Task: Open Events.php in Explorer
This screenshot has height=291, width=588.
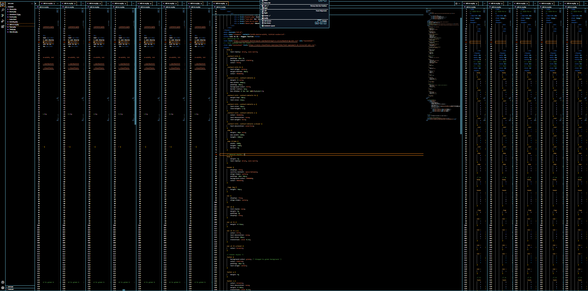Action: [13, 17]
